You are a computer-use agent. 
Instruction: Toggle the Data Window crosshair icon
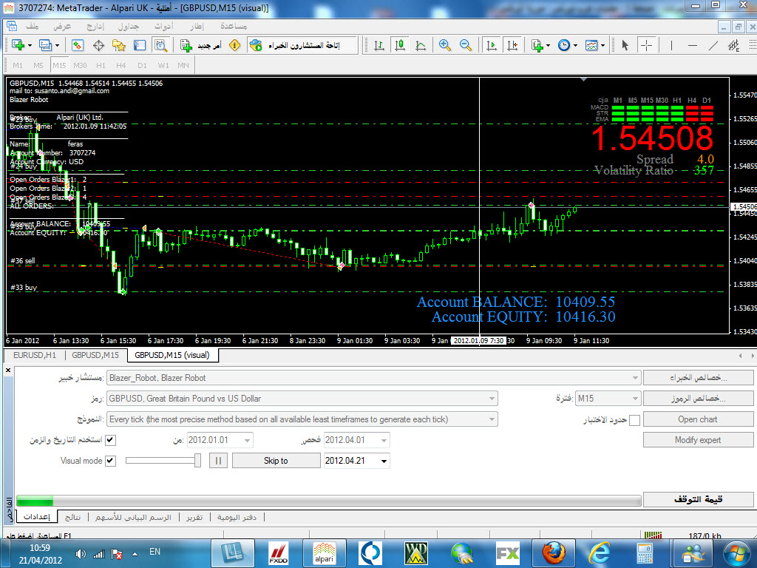click(x=98, y=45)
